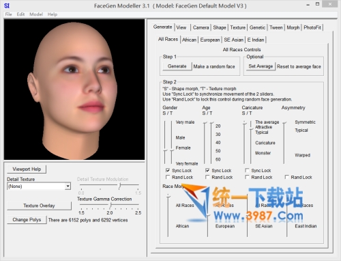Toggle Asymmetry Rand Lock checkbox
This screenshot has width=341, height=261.
pos(286,177)
